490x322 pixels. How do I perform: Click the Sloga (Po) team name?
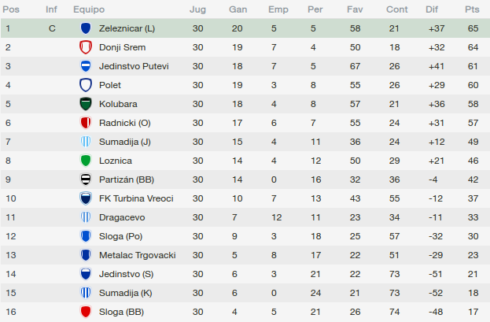point(120,236)
